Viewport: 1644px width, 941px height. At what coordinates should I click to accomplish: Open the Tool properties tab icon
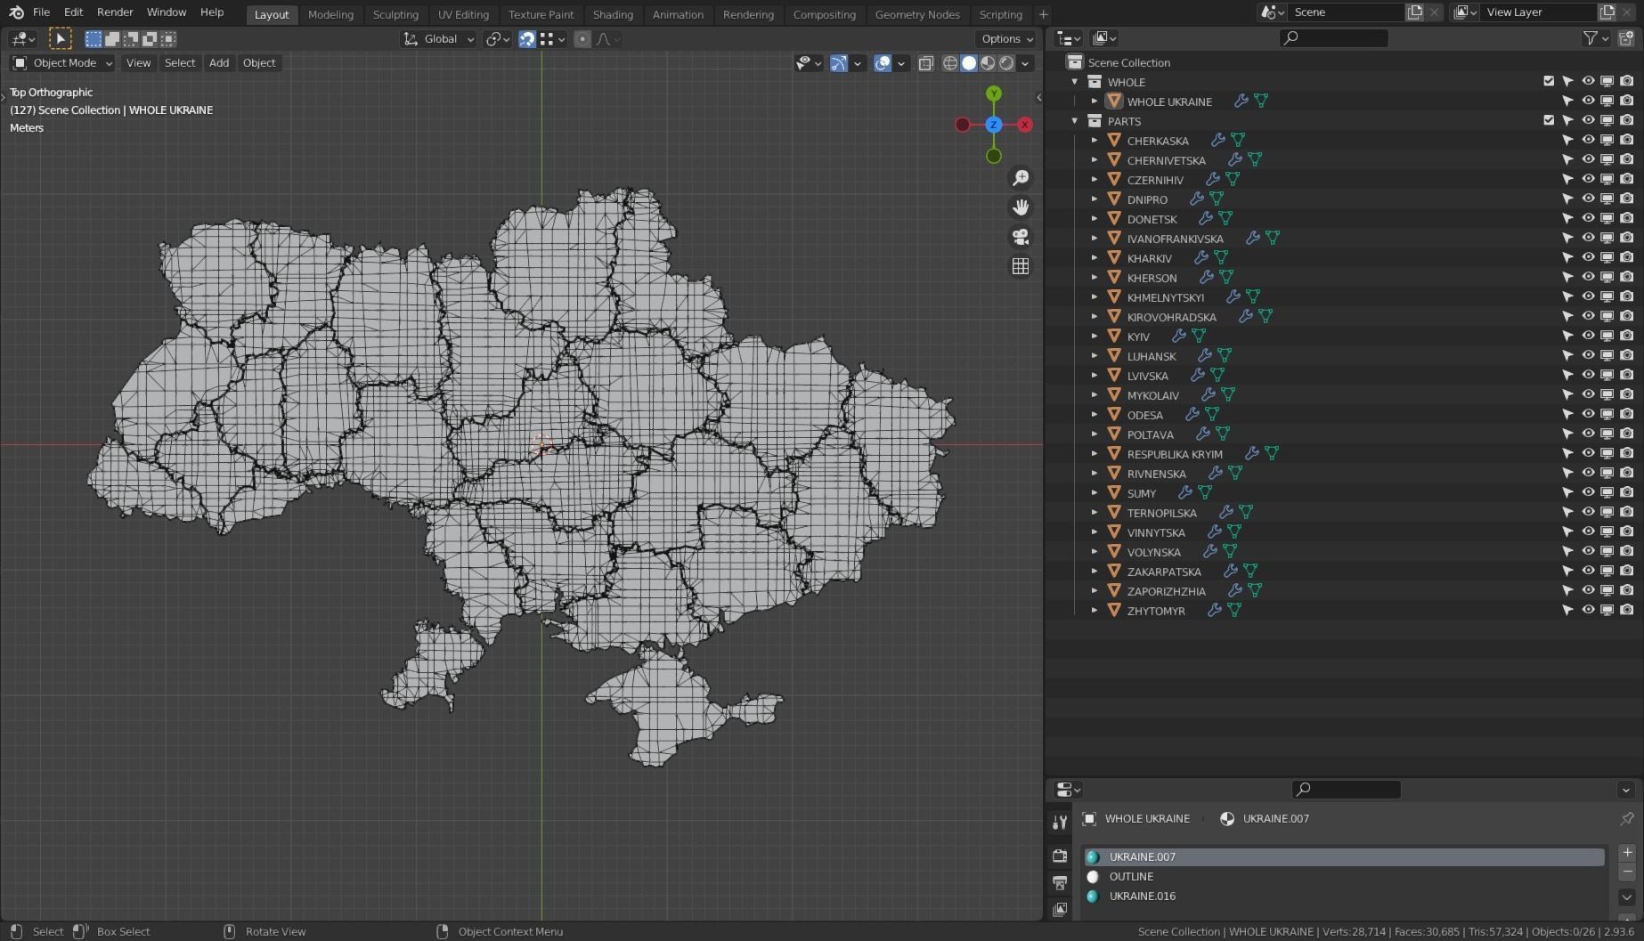point(1060,822)
